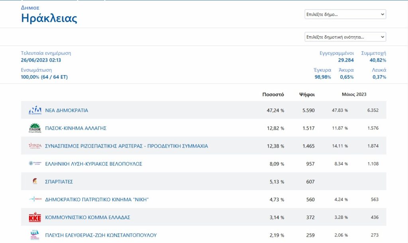Open the ΝΕΑ ΔΗΜΟΚΡΑΤΙΑ party link
Image resolution: width=408 pixels, height=243 pixels.
pos(67,110)
